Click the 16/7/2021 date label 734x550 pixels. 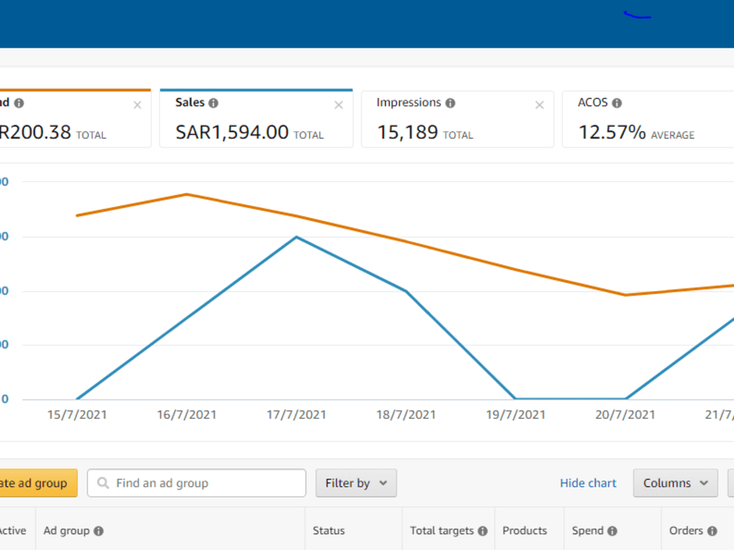(186, 415)
